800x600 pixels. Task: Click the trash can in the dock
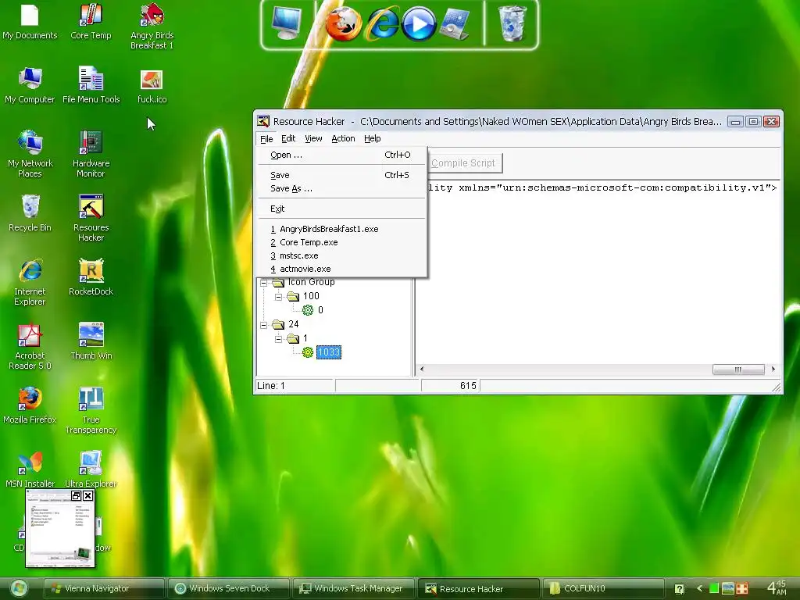512,23
